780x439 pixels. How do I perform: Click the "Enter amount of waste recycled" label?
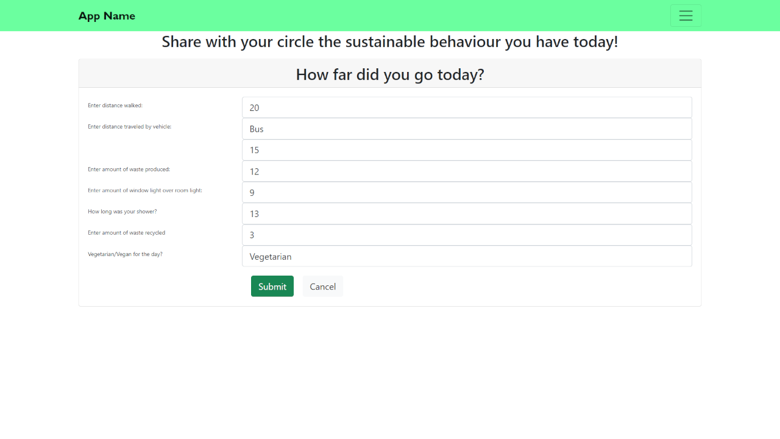pos(127,233)
